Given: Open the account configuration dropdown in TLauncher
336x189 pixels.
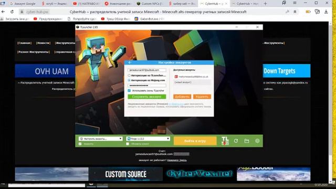Looking at the screenshot, I should [x=100, y=139].
